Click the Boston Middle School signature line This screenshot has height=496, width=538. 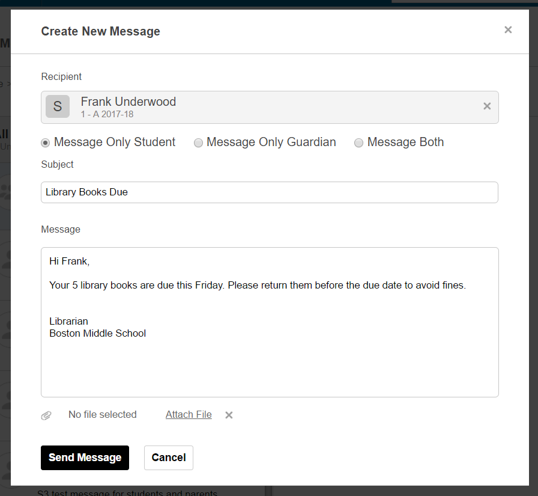point(97,333)
